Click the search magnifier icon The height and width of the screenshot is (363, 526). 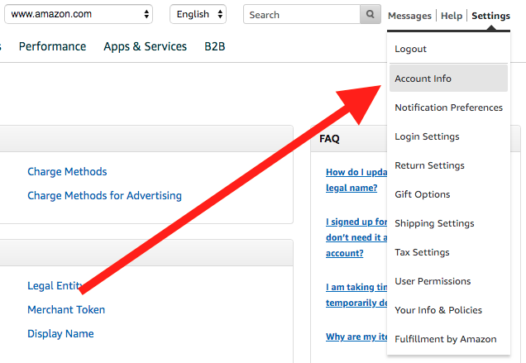(x=371, y=15)
